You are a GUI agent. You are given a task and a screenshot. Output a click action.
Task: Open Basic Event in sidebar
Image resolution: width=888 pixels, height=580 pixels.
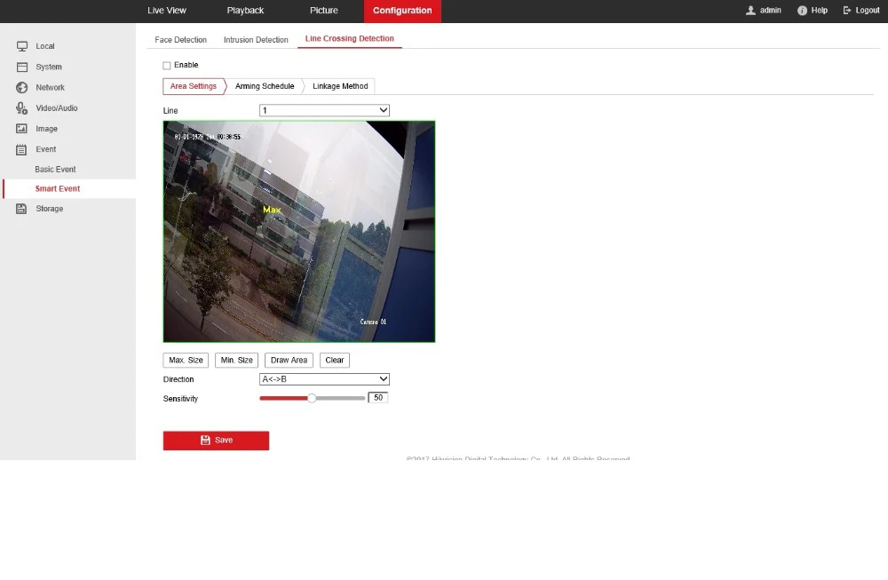(55, 170)
